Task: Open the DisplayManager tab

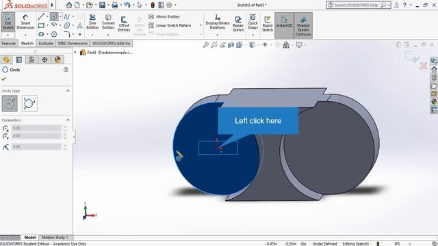Action: (x=57, y=59)
